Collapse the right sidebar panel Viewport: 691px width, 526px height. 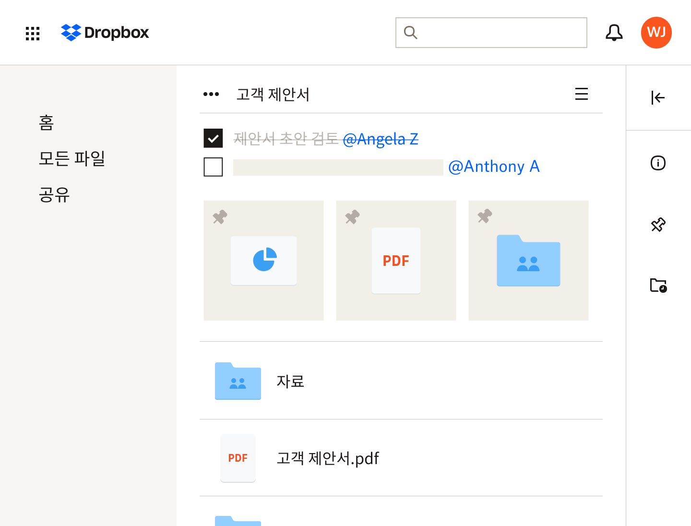658,97
